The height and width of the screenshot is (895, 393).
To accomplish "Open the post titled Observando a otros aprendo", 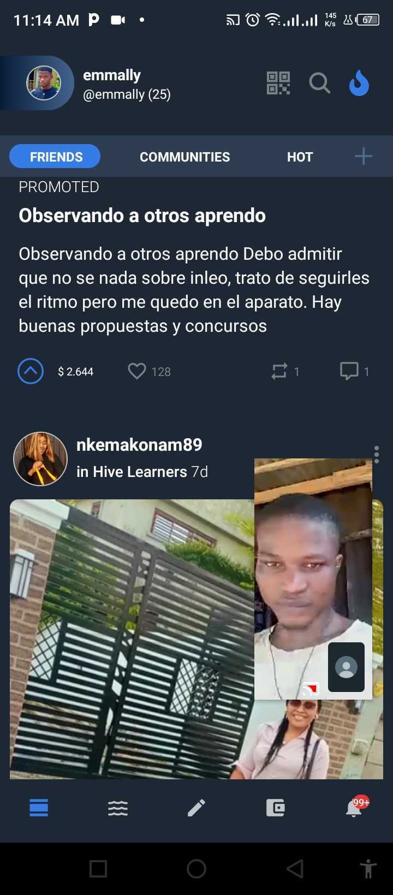I will [142, 216].
